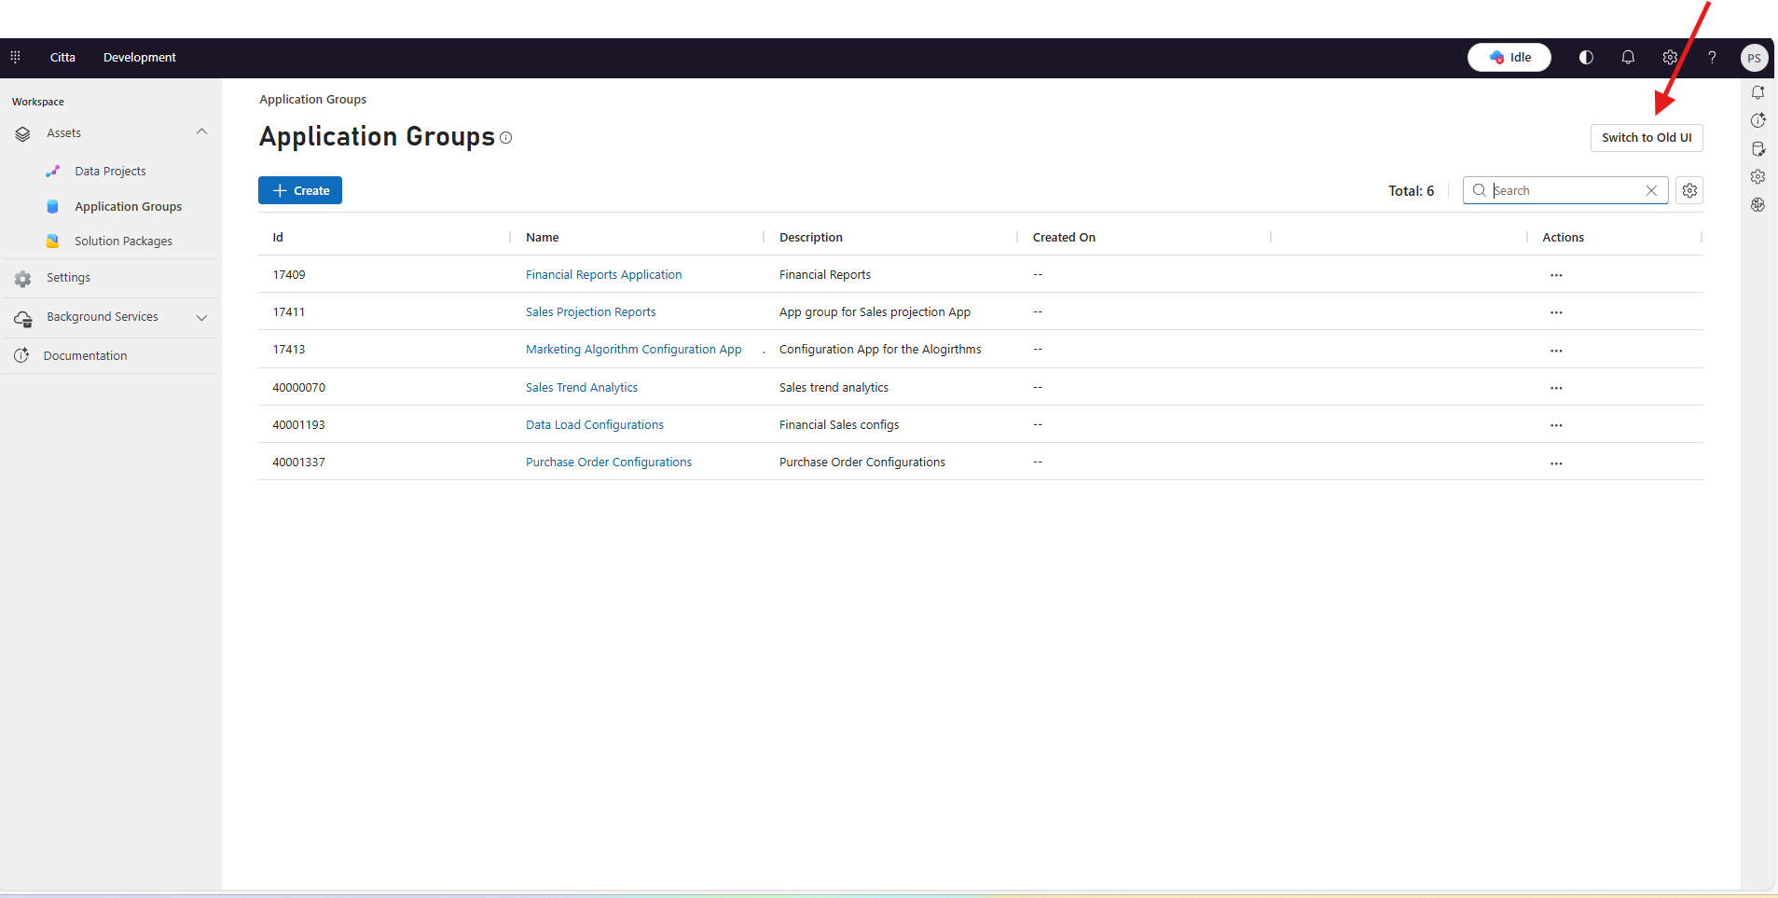Viewport: 1778px width, 898px height.
Task: Open Data Projects in sidebar
Action: pos(110,172)
